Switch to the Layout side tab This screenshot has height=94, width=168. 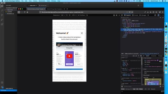click(x=148, y=56)
